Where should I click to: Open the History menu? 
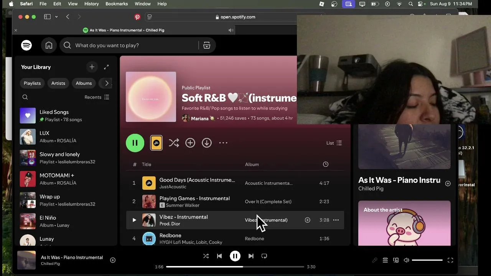(x=91, y=4)
